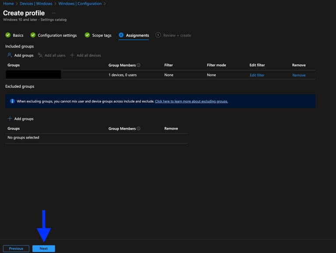Image resolution: width=336 pixels, height=253 pixels.
Task: Click the Filter column header
Action: click(x=168, y=65)
